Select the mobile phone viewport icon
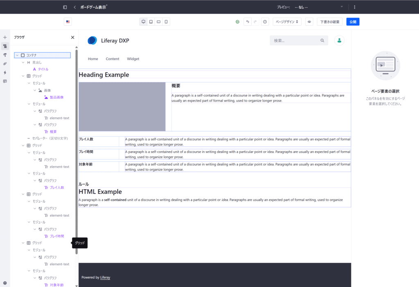 (x=166, y=22)
